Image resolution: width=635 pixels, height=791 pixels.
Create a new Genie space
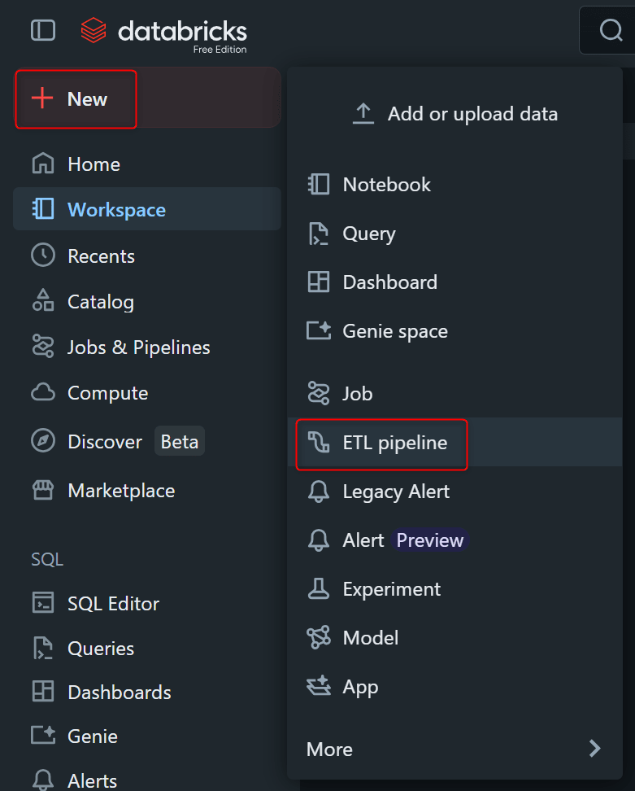tap(394, 331)
